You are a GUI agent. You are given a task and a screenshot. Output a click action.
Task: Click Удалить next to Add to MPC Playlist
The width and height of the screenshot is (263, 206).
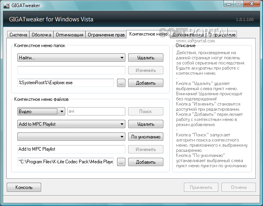point(146,124)
